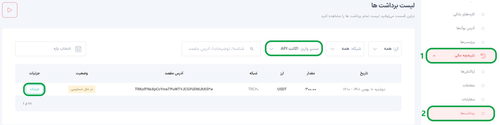Screen dimensions: 500x125
Task: Open the ارز currency filter dropdown
Action: [385, 49]
